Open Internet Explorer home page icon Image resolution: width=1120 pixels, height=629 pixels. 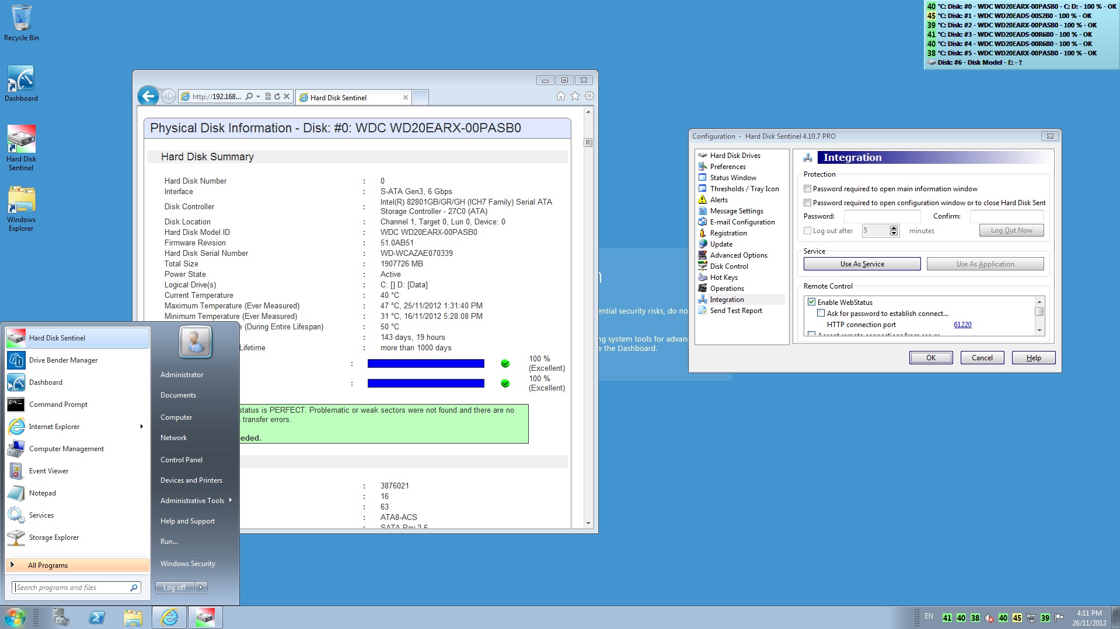[x=561, y=96]
